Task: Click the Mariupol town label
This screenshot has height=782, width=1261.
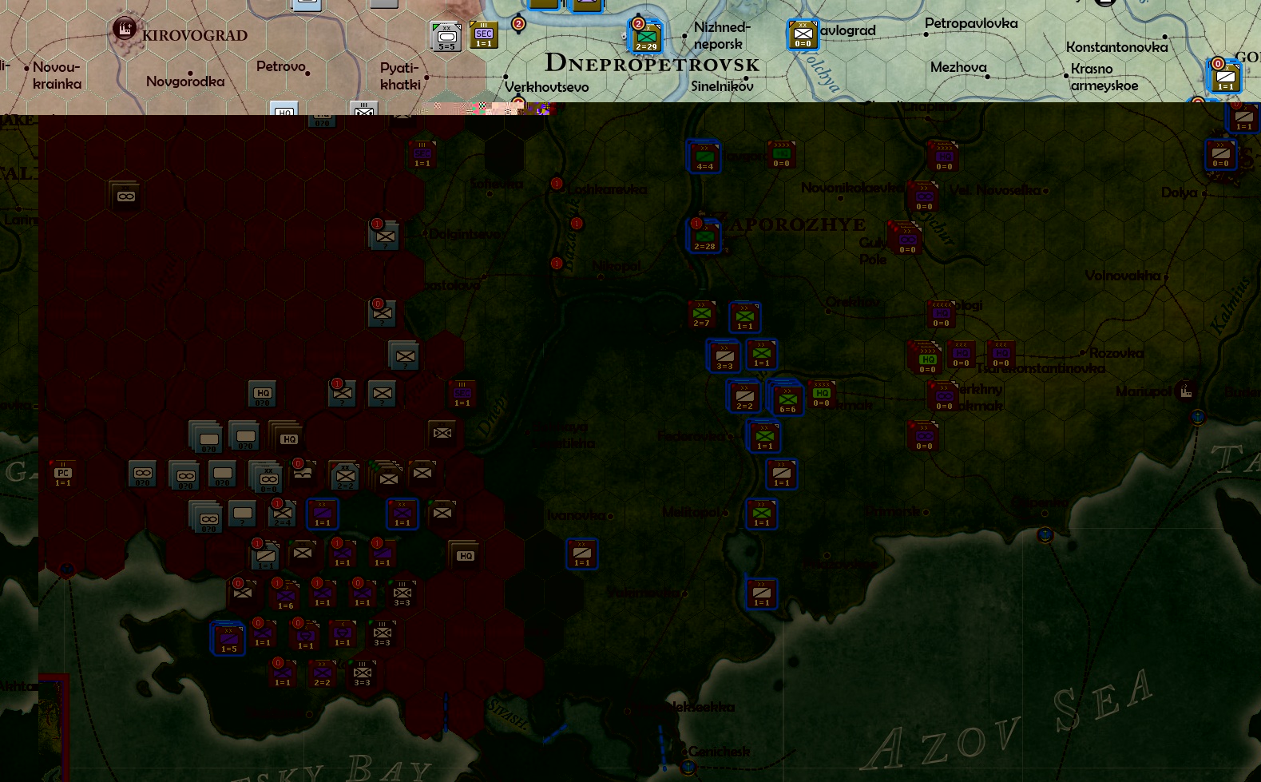Action: 1144,391
